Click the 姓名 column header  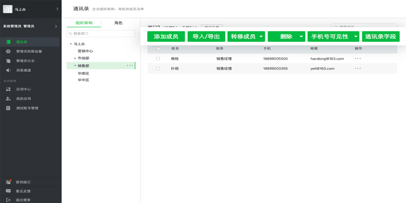(x=175, y=49)
